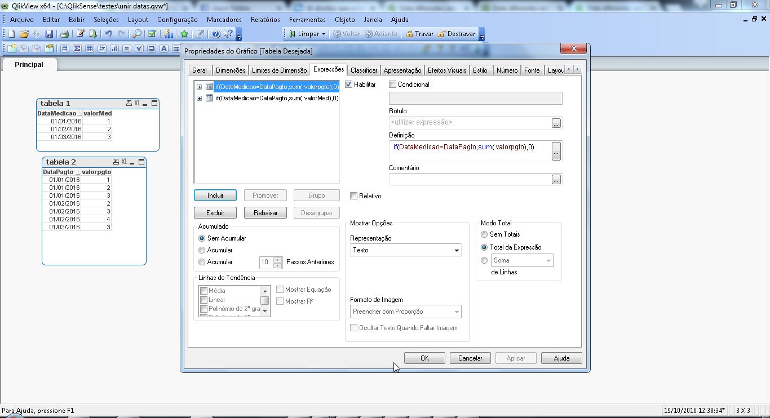Screen dimensions: 770x418
Task: Click the Reload script icon
Action: pyautogui.click(x=93, y=34)
